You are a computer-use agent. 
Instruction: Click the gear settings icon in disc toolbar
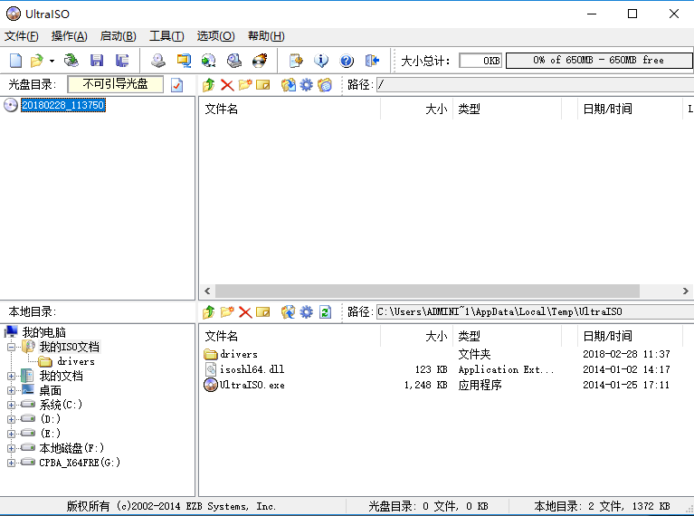(x=307, y=85)
